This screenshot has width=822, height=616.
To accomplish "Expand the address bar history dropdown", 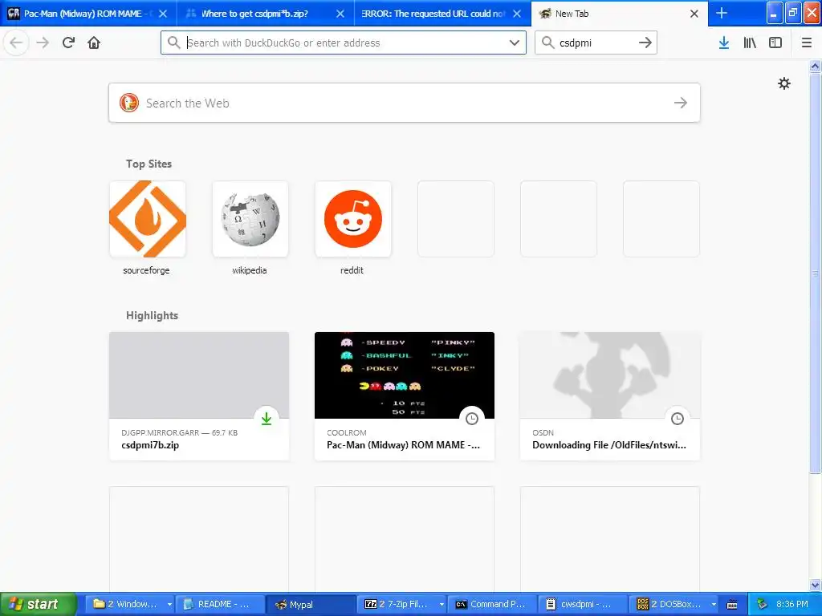I will 515,43.
